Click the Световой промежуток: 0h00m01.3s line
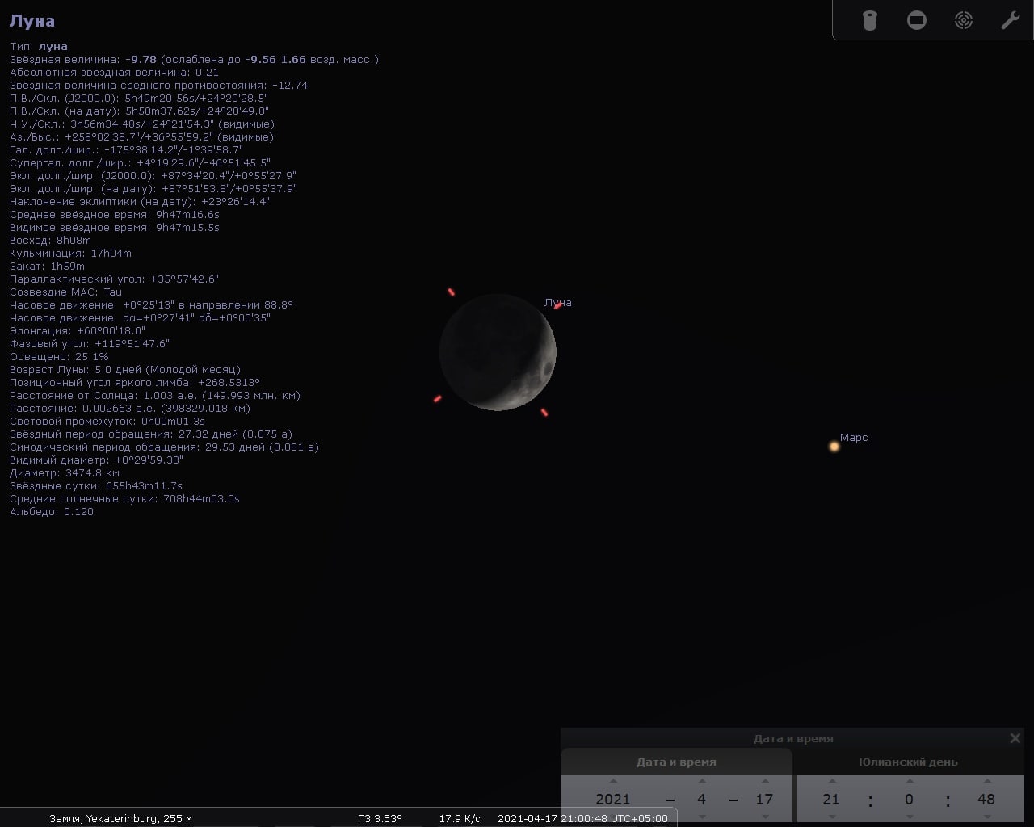Viewport: 1034px width, 827px height. point(107,421)
